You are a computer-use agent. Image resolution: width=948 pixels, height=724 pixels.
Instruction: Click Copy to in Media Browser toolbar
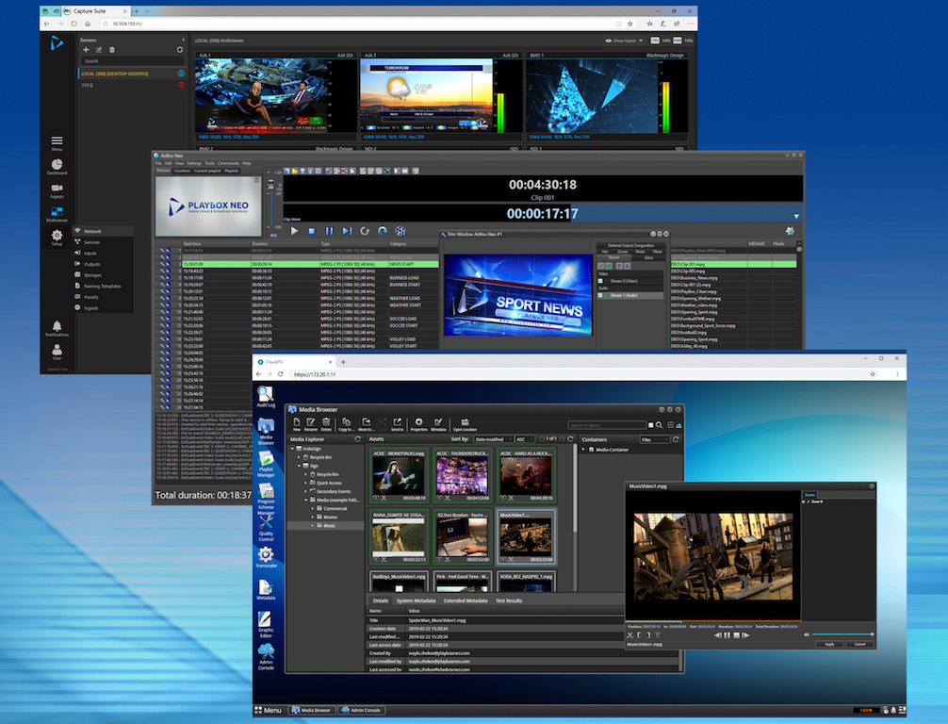[x=346, y=424]
